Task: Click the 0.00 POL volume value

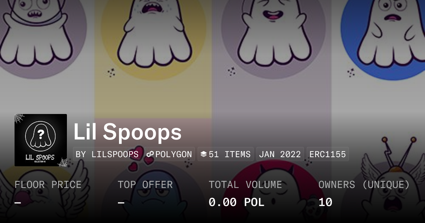Action: pos(237,202)
